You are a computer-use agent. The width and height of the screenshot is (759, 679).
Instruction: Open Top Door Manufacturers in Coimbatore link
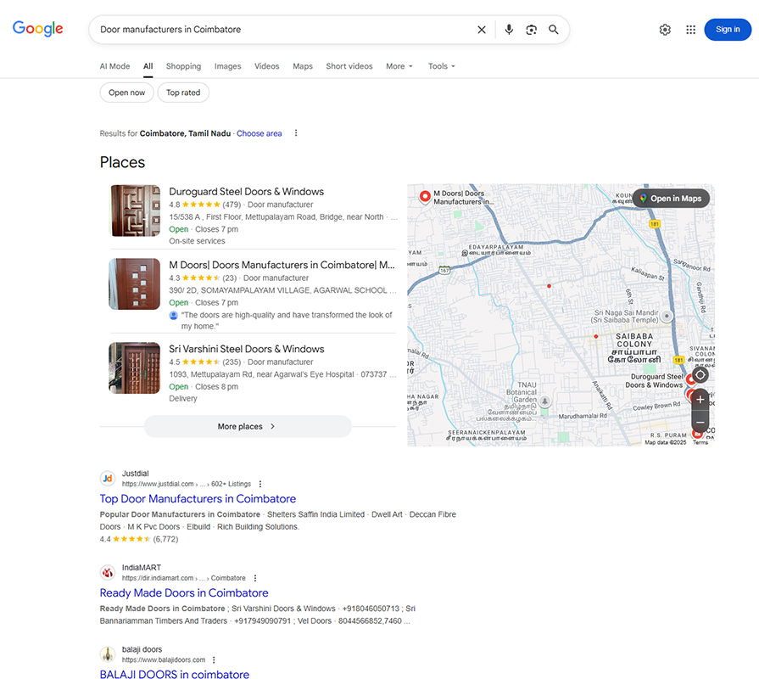[x=198, y=499]
